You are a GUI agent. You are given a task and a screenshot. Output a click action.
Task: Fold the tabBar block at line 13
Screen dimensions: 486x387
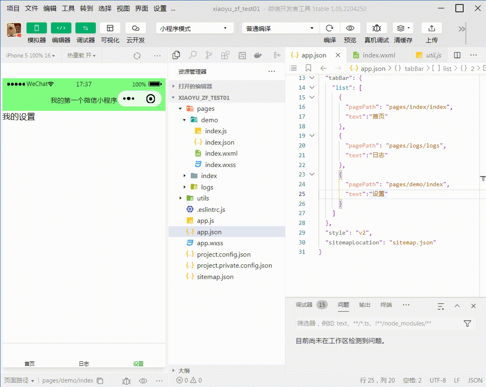click(312, 78)
